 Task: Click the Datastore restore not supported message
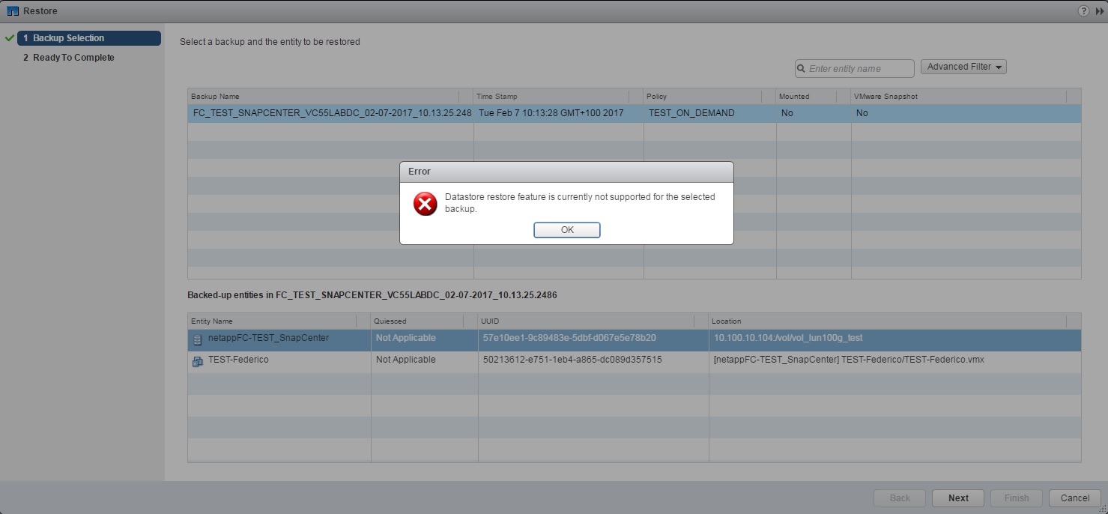point(580,203)
